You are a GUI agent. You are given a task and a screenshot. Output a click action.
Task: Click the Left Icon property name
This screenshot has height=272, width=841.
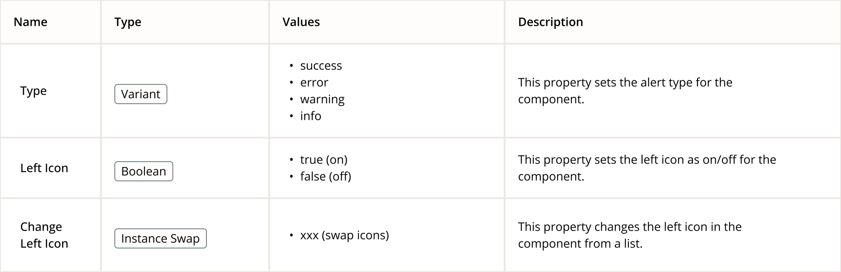point(44,168)
